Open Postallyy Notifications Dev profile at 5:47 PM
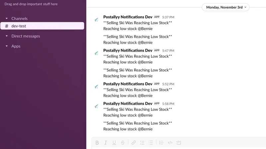 (x=128, y=50)
